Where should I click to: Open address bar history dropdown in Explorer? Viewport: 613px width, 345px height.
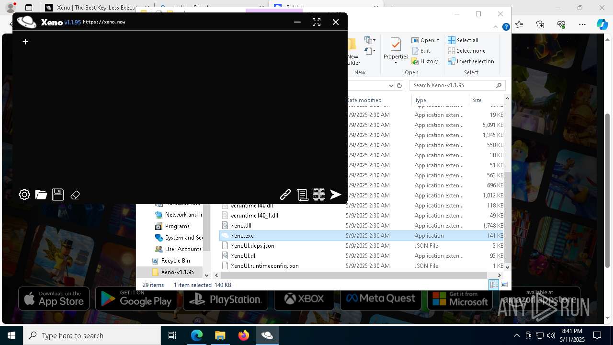[x=391, y=85]
